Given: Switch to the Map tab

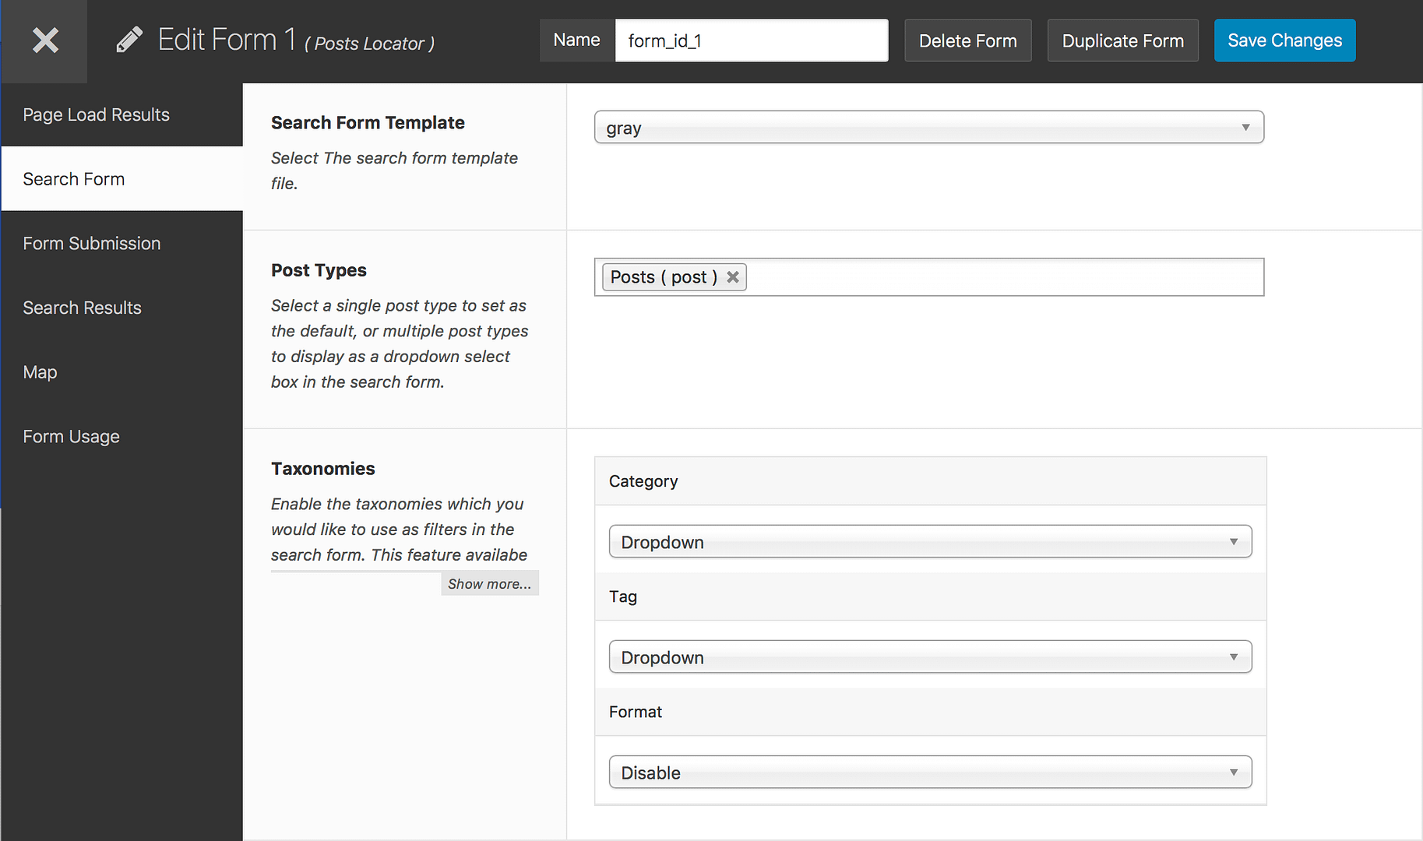Looking at the screenshot, I should (x=41, y=372).
